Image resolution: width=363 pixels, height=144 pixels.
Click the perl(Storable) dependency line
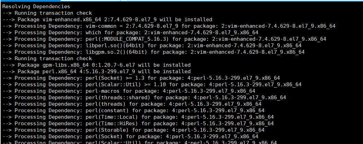tap(133, 130)
